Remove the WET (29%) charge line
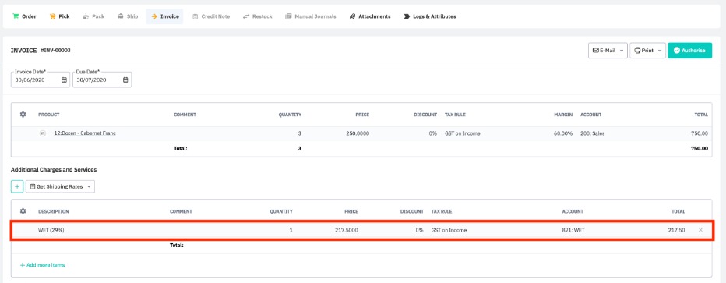 700,230
